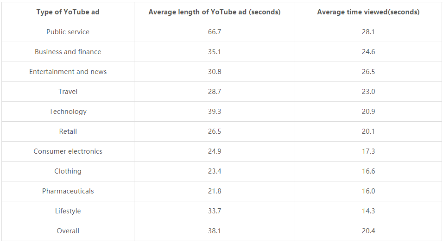Click the Pharmaceuticals row label
Image resolution: width=443 pixels, height=243 pixels.
[68, 191]
